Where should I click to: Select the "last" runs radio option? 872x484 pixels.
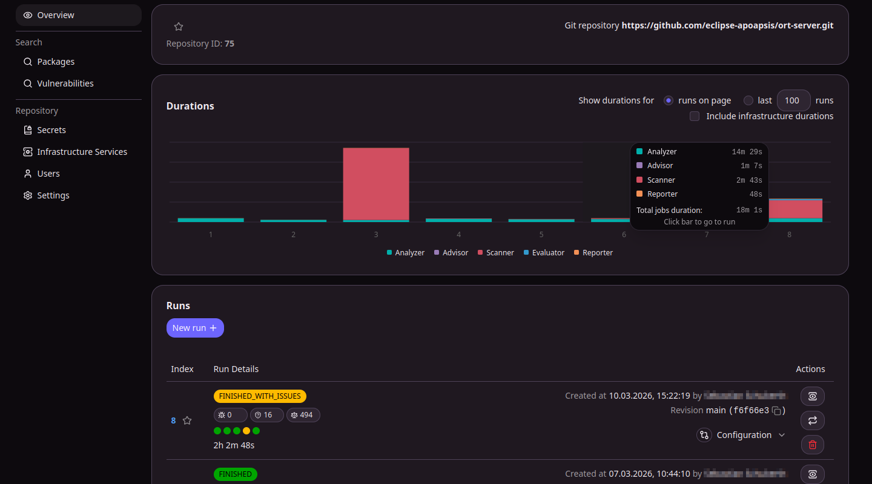pos(748,100)
